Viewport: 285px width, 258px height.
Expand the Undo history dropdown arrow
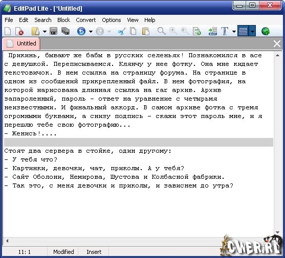click(91, 32)
